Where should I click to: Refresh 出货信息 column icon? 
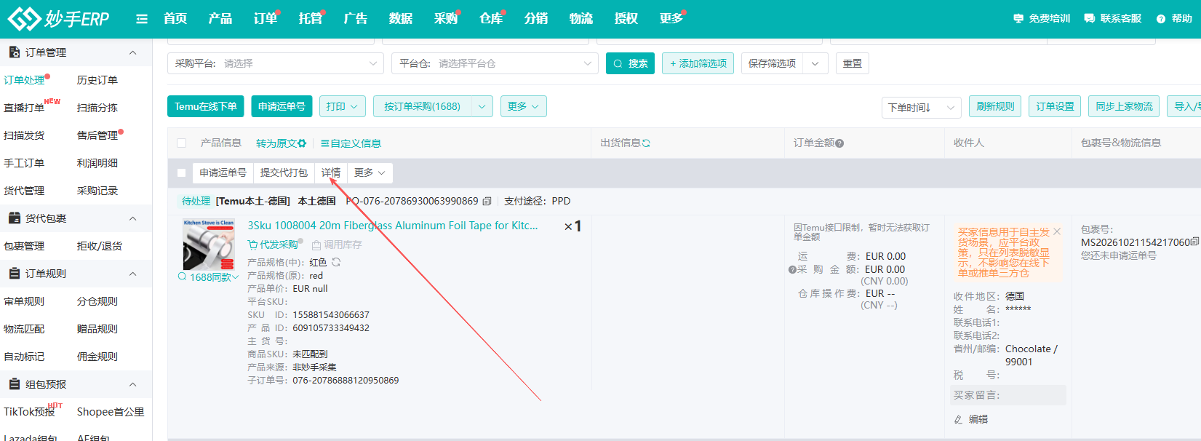646,143
